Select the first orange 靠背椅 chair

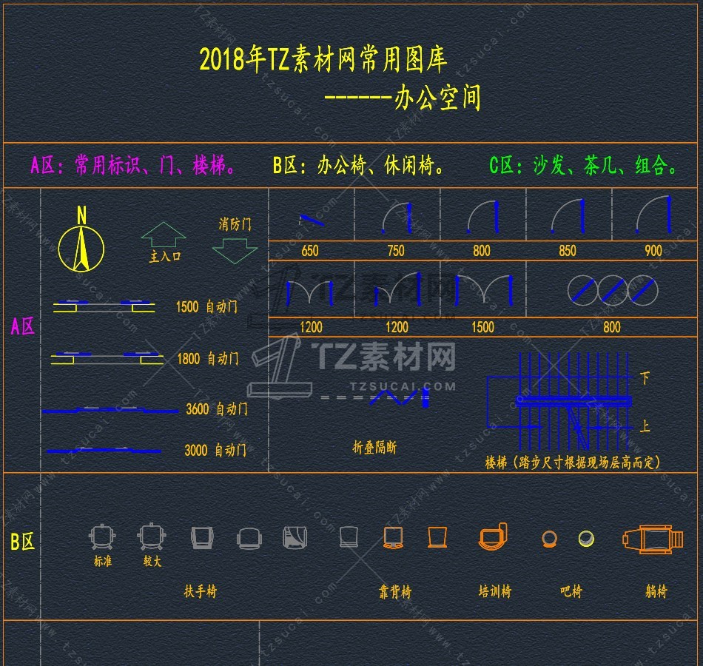pos(393,537)
